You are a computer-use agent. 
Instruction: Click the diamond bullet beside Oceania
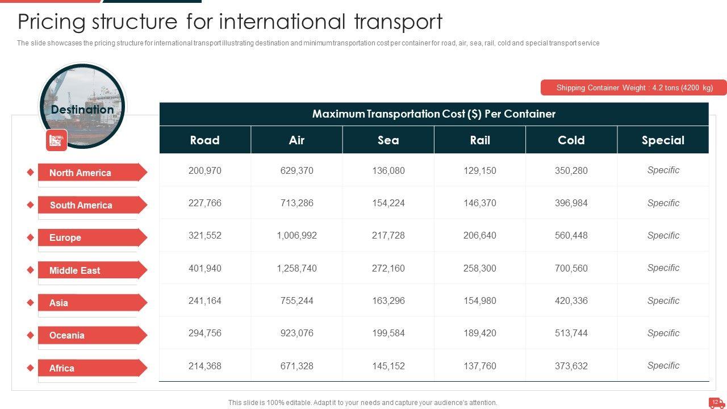[31, 335]
